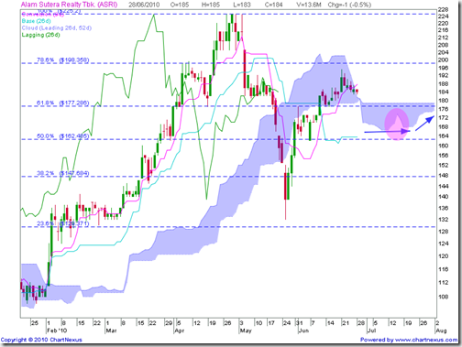Click the low price L=183

coord(242,5)
